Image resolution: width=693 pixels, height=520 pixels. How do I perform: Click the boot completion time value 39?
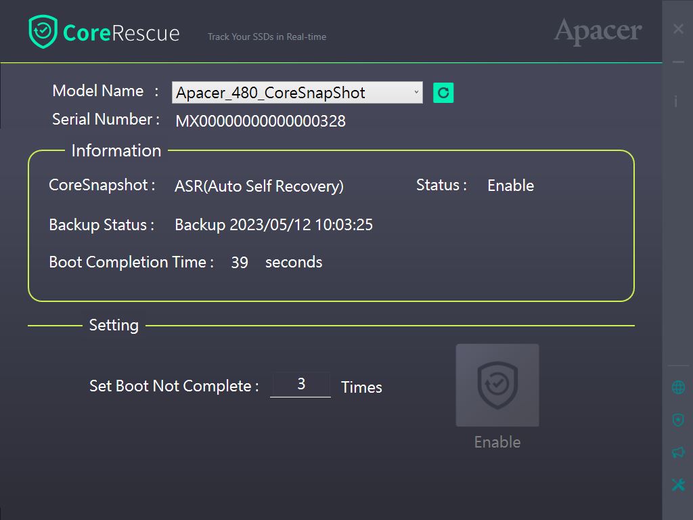pos(240,263)
